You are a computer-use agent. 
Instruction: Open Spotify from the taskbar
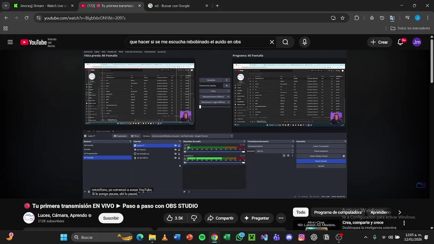[x=202, y=237]
